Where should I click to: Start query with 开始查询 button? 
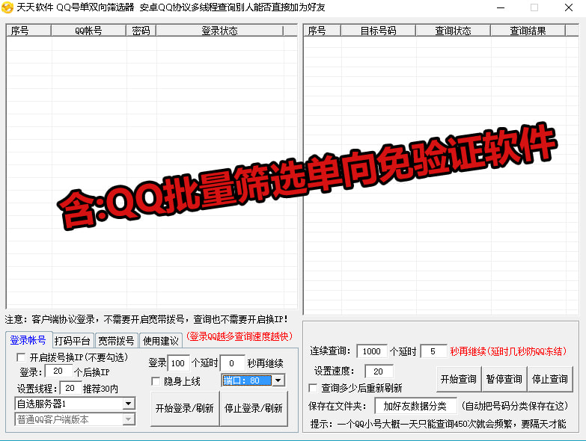pyautogui.click(x=459, y=379)
